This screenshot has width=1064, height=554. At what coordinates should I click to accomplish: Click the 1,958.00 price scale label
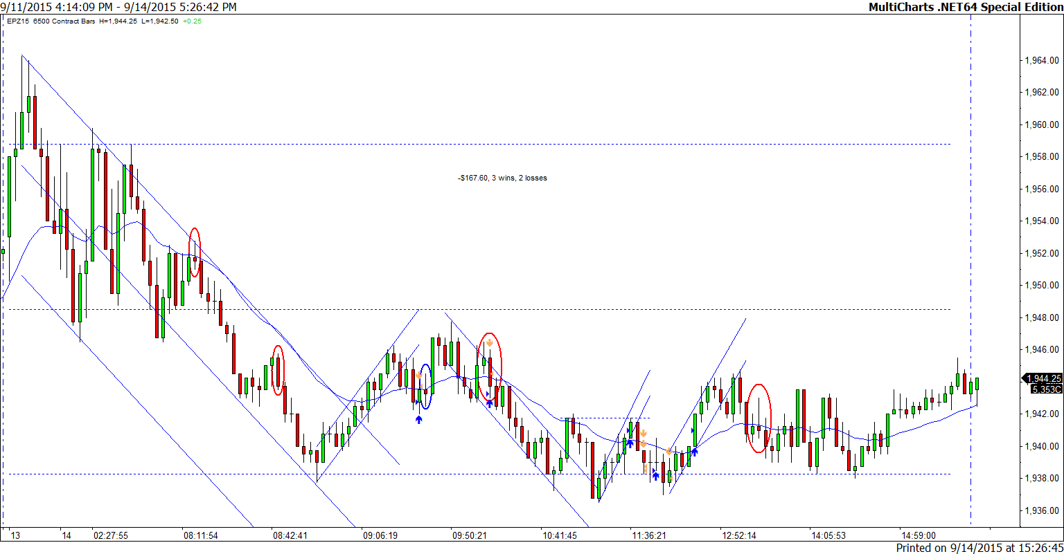[x=1043, y=156]
